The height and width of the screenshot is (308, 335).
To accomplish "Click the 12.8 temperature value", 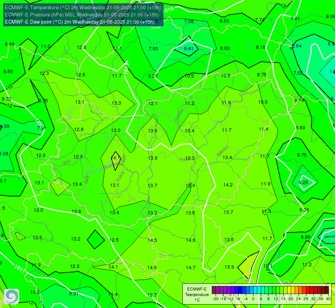I will pos(79,129).
